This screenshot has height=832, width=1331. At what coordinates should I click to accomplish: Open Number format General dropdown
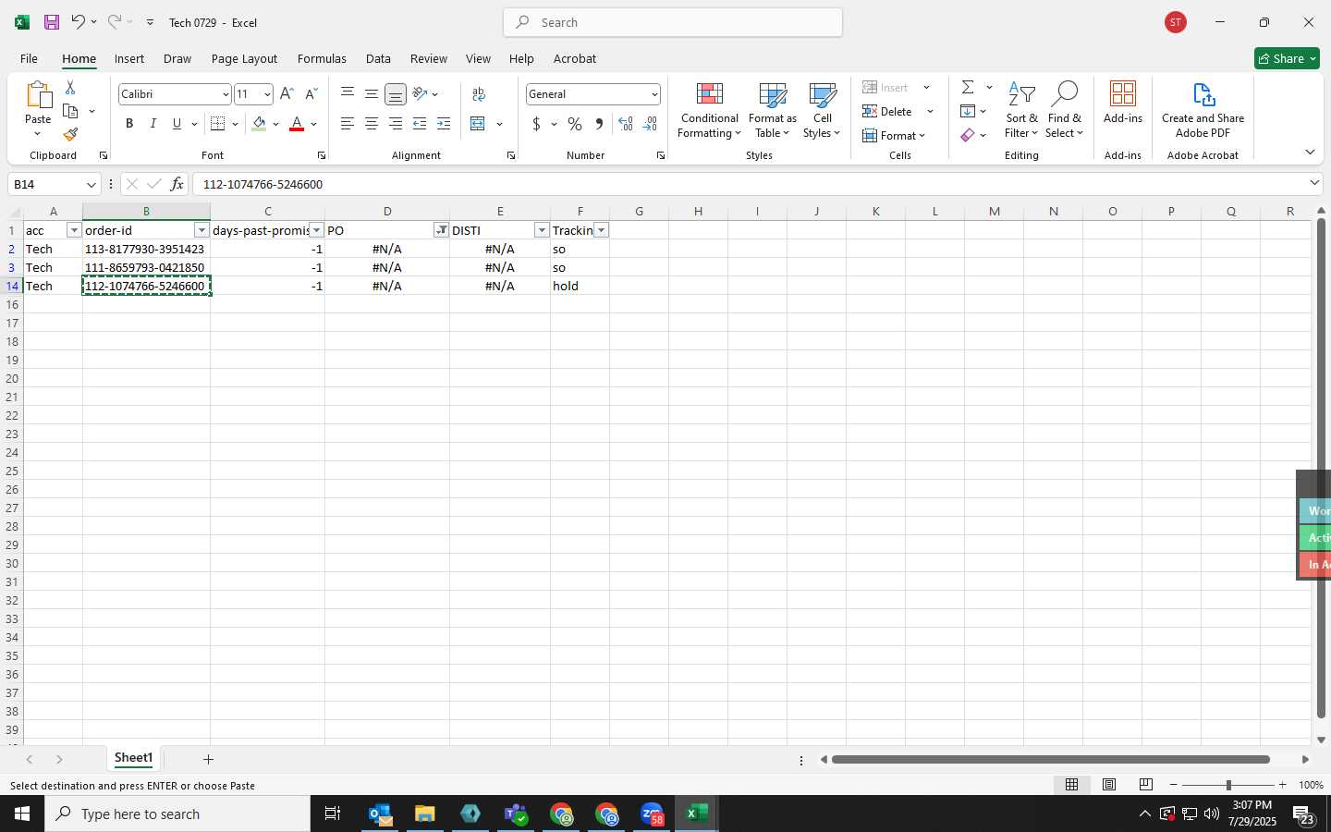tap(654, 94)
